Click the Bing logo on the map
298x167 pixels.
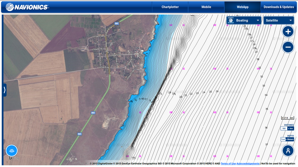pos(14,158)
